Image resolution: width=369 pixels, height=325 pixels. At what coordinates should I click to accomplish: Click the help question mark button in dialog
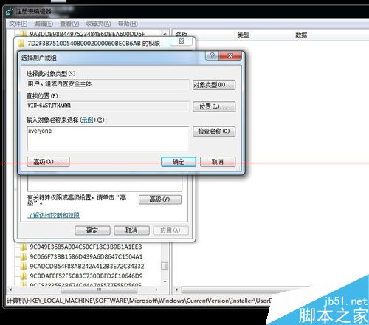pos(212,55)
